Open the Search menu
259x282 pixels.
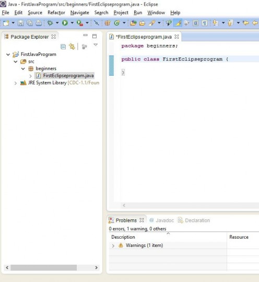(x=101, y=13)
